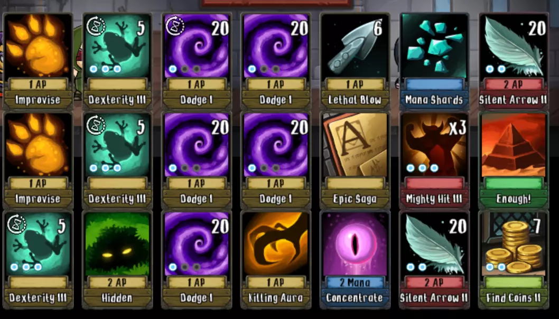
Task: Click the Silent Arrow II card in top row
Action: tap(514, 62)
